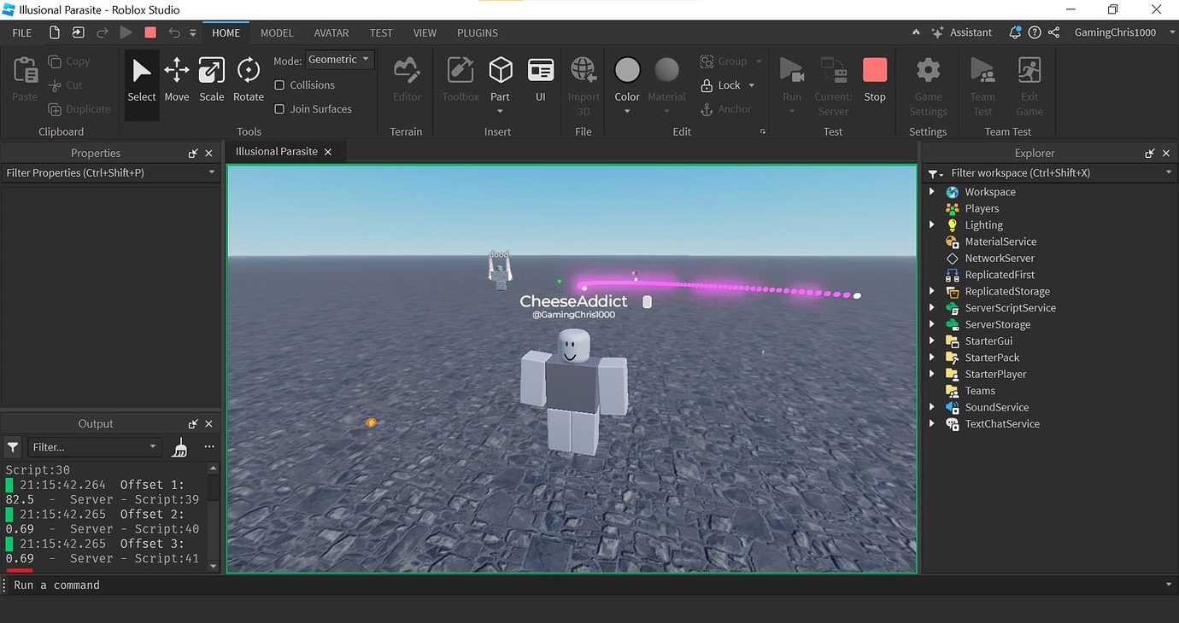Expand the Workspace tree item

pyautogui.click(x=932, y=191)
